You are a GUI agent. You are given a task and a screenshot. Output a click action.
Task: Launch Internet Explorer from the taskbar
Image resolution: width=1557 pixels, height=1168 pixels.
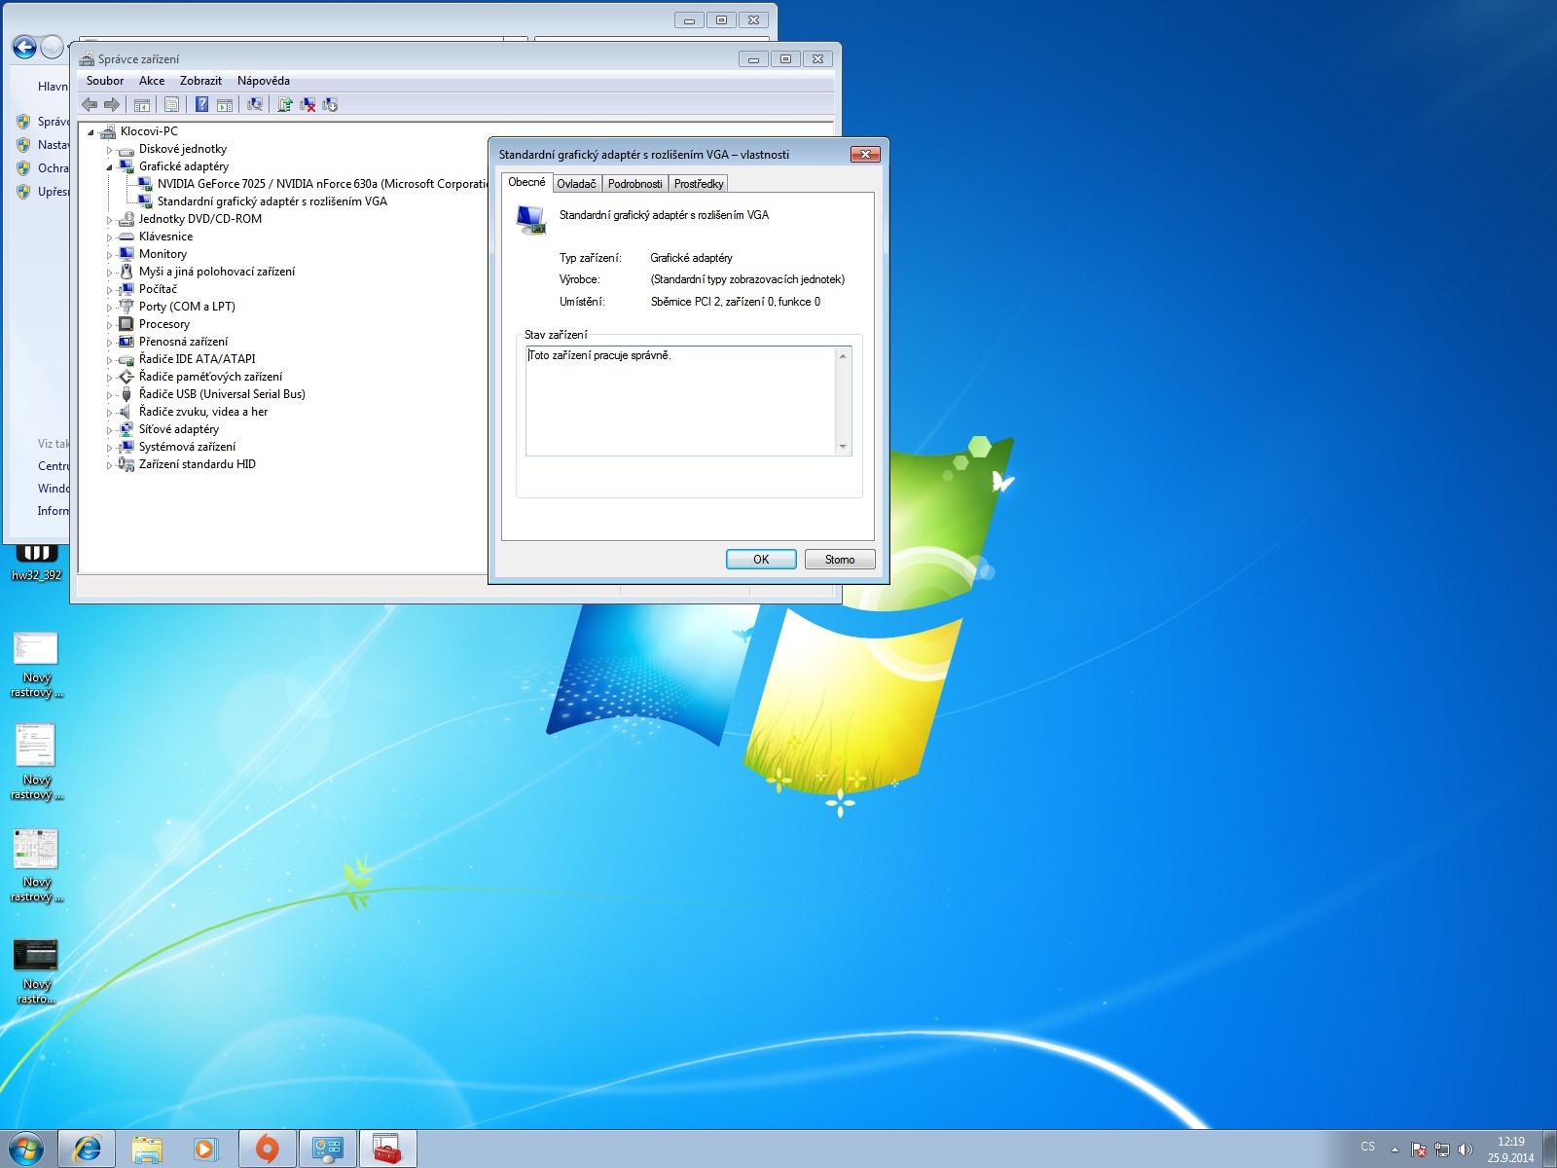point(88,1149)
